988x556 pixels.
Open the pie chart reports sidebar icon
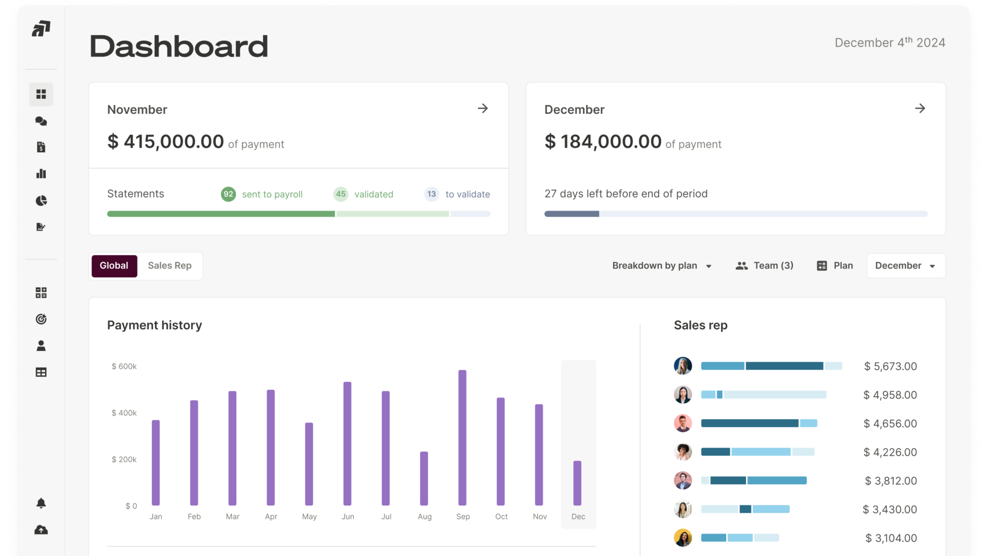point(41,201)
